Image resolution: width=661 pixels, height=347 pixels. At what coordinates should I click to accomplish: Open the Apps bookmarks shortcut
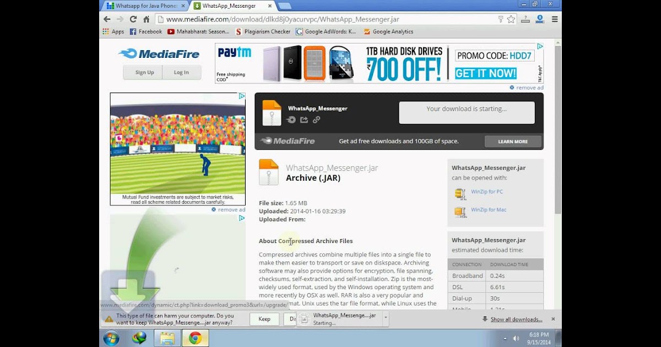(x=113, y=31)
